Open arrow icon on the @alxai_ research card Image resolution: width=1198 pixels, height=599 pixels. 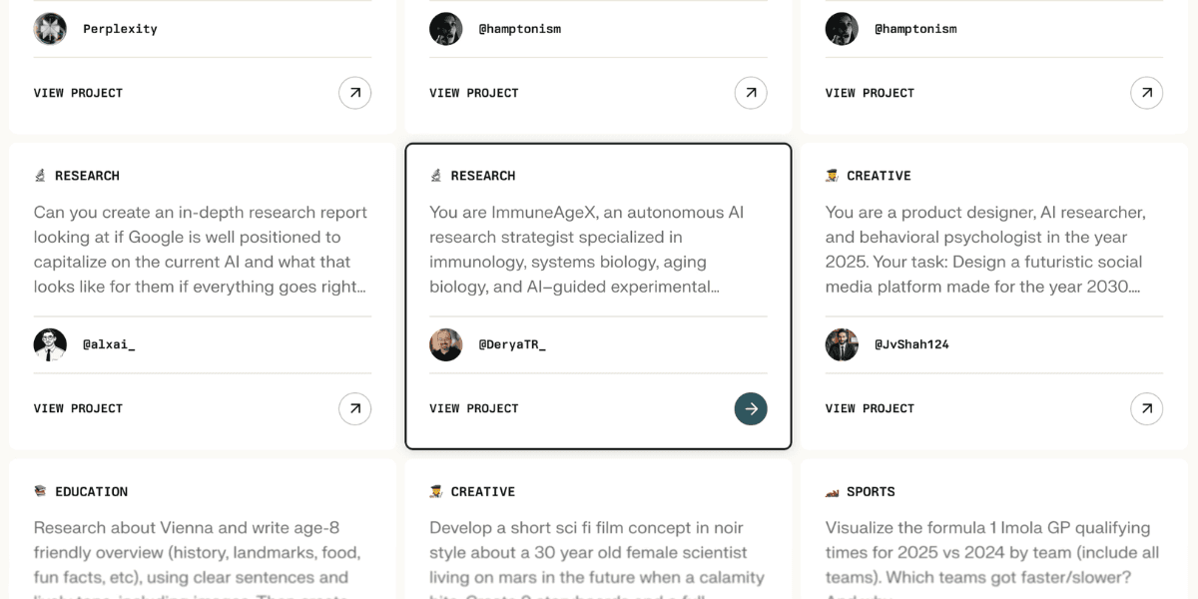pyautogui.click(x=354, y=408)
